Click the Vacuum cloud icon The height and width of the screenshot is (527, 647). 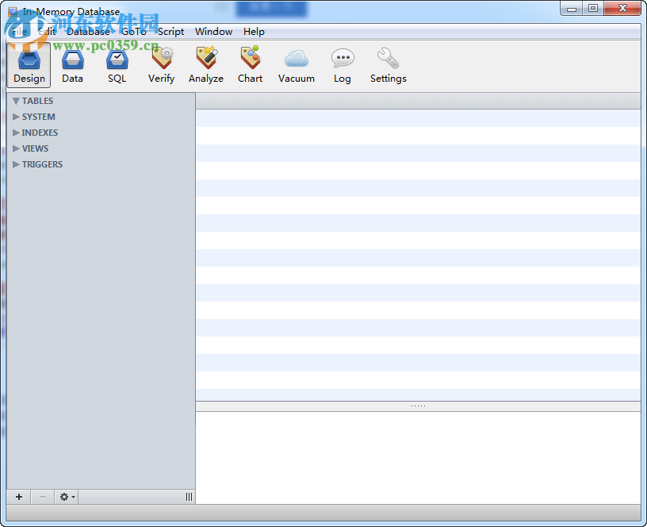click(296, 63)
